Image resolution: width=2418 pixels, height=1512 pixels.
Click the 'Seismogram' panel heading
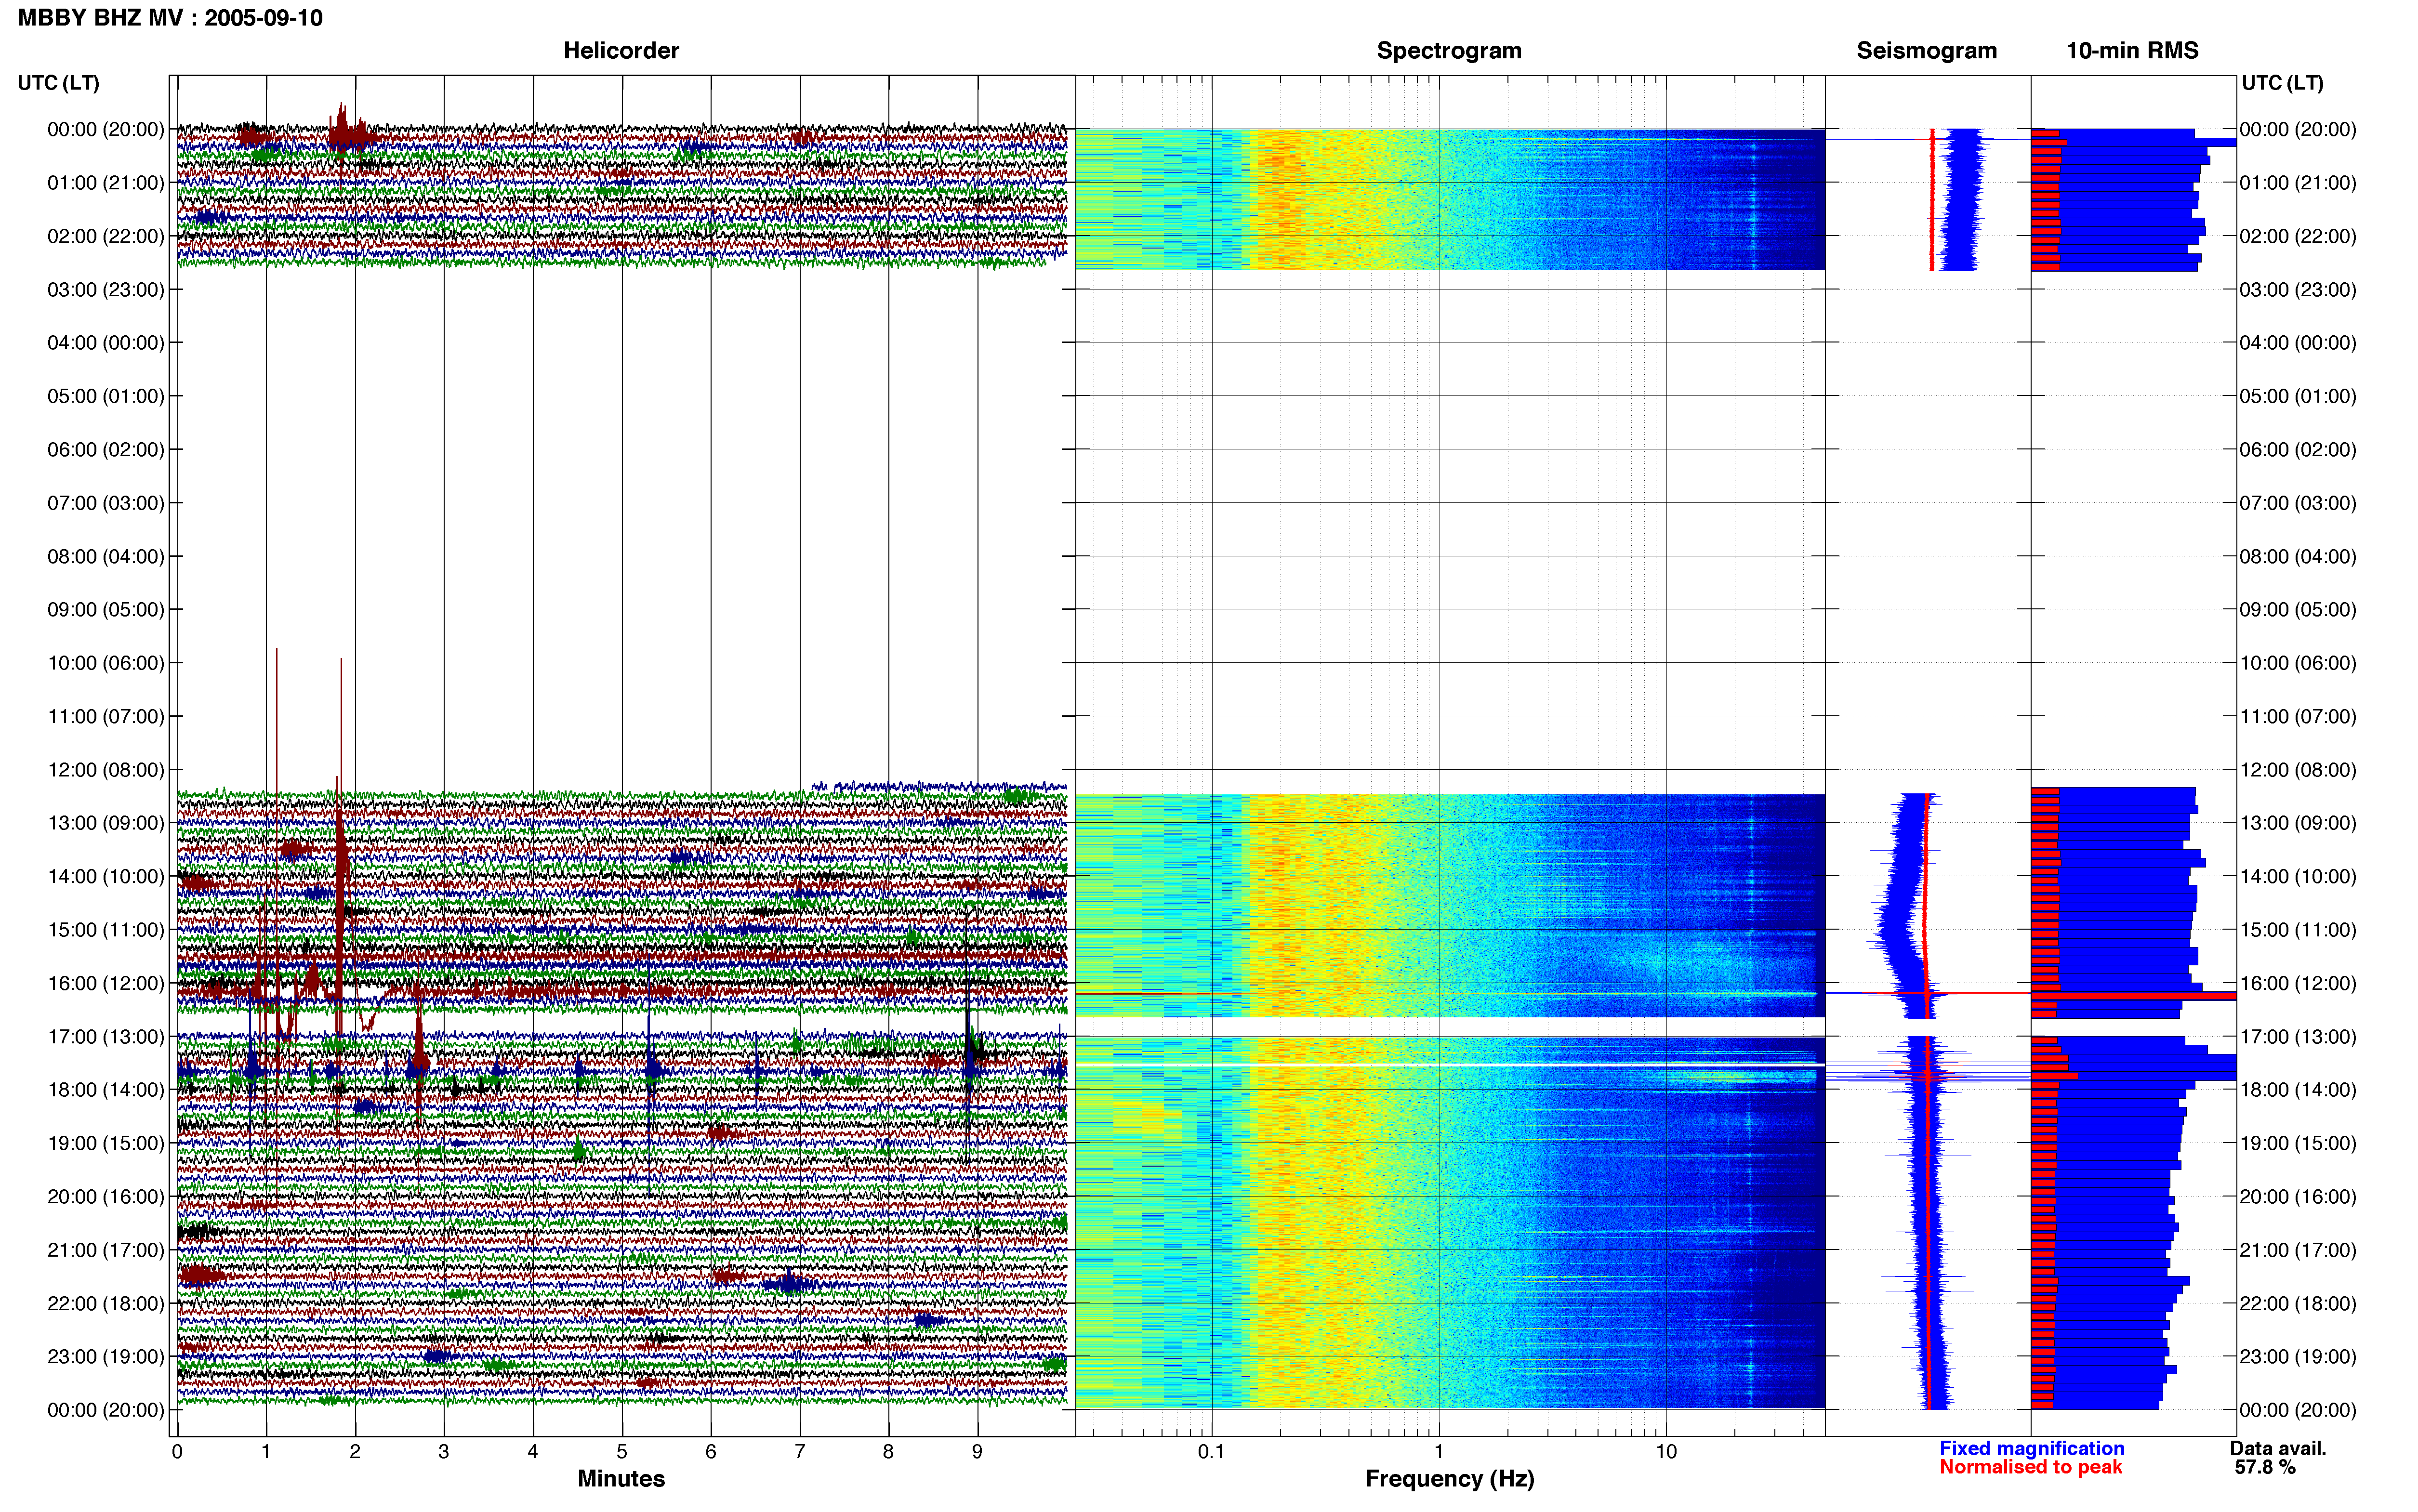[x=1926, y=51]
